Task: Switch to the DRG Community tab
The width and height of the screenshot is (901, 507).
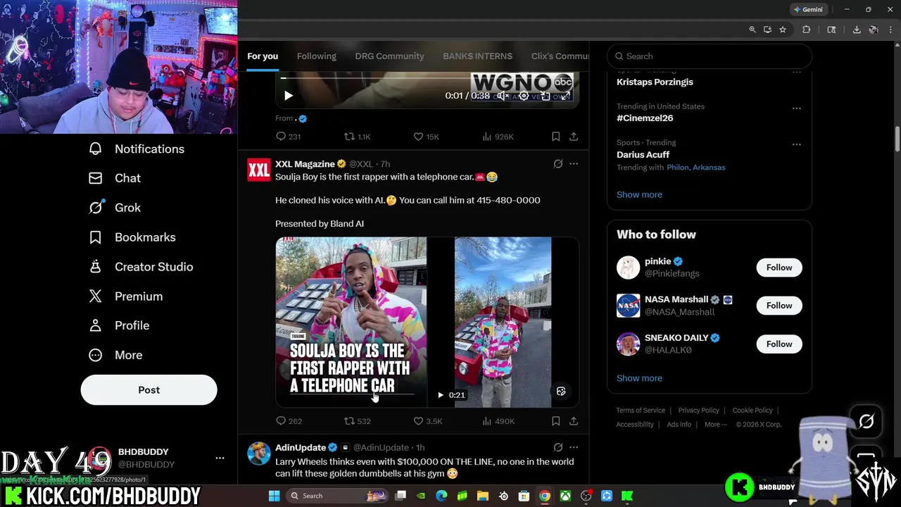Action: tap(389, 56)
